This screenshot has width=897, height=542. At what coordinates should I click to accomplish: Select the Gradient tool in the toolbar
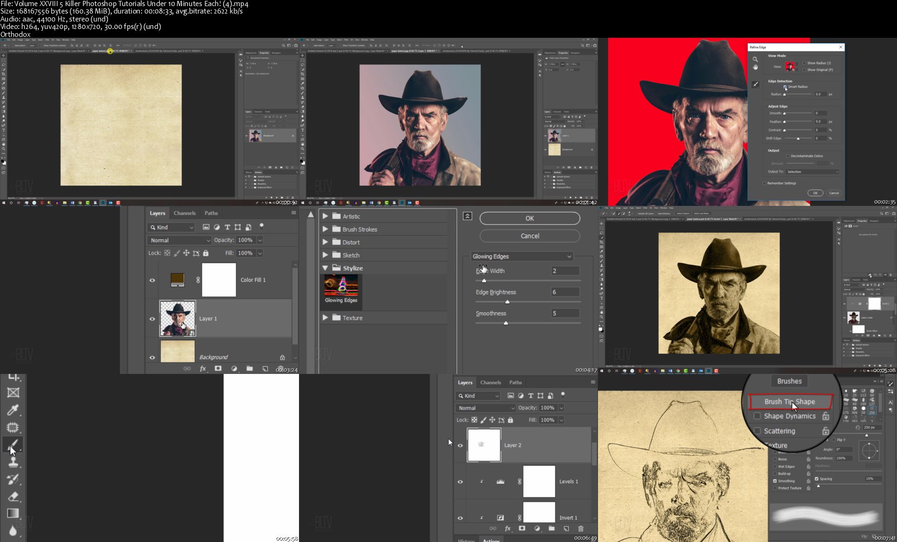pyautogui.click(x=13, y=513)
